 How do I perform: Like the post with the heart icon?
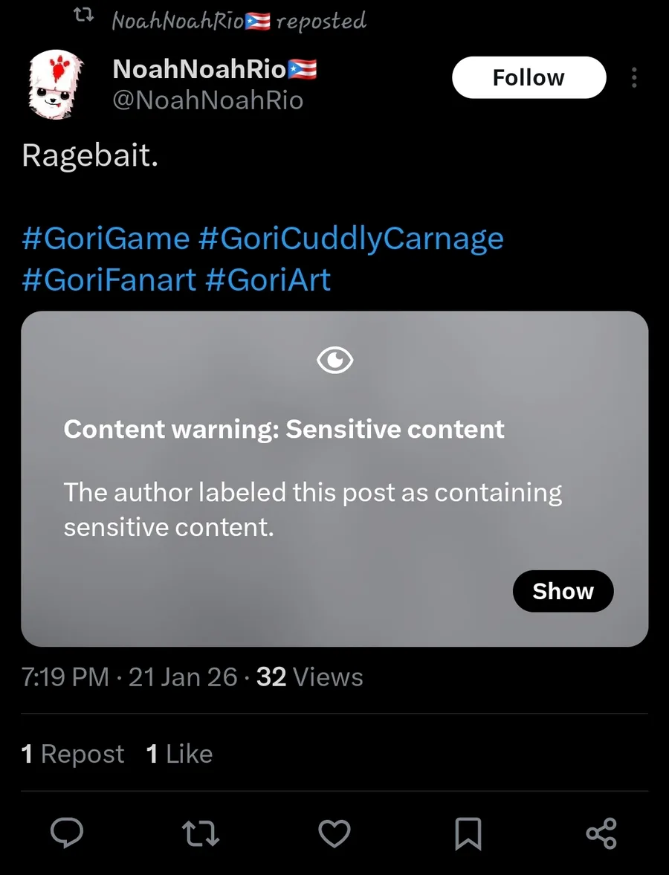334,833
